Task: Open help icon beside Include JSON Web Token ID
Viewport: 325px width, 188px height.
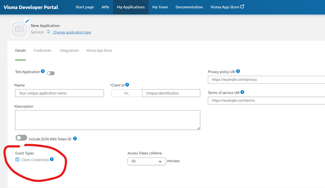Action: click(x=75, y=139)
